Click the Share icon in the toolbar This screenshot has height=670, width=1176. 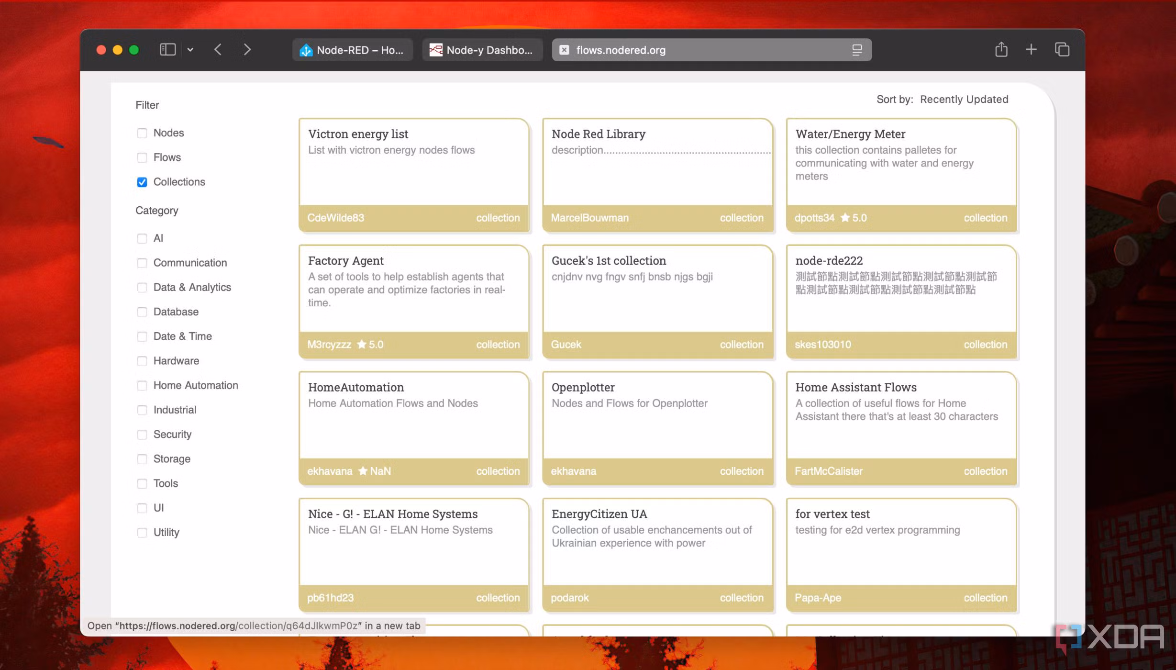point(1001,49)
